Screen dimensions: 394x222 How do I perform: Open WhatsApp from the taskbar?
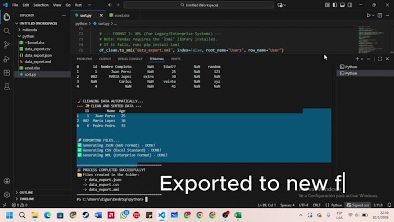(x=124, y=215)
